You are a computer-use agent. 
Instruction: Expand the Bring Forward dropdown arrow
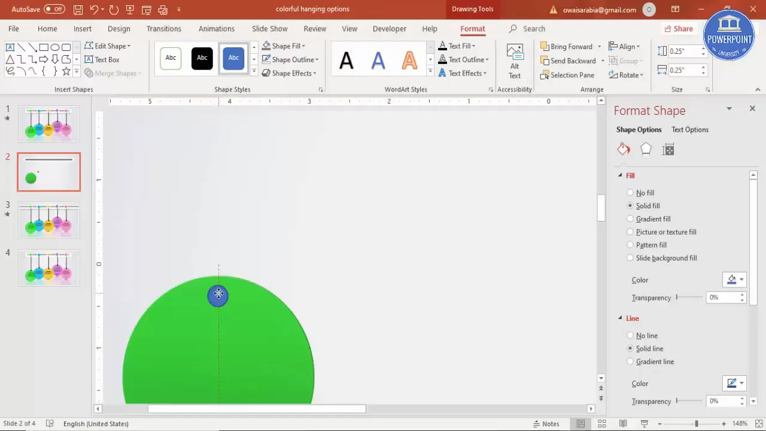click(599, 47)
